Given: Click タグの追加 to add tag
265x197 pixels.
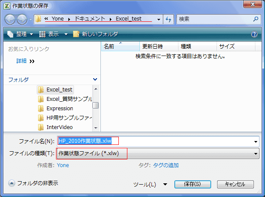Looking at the screenshot, I should coord(166,165).
